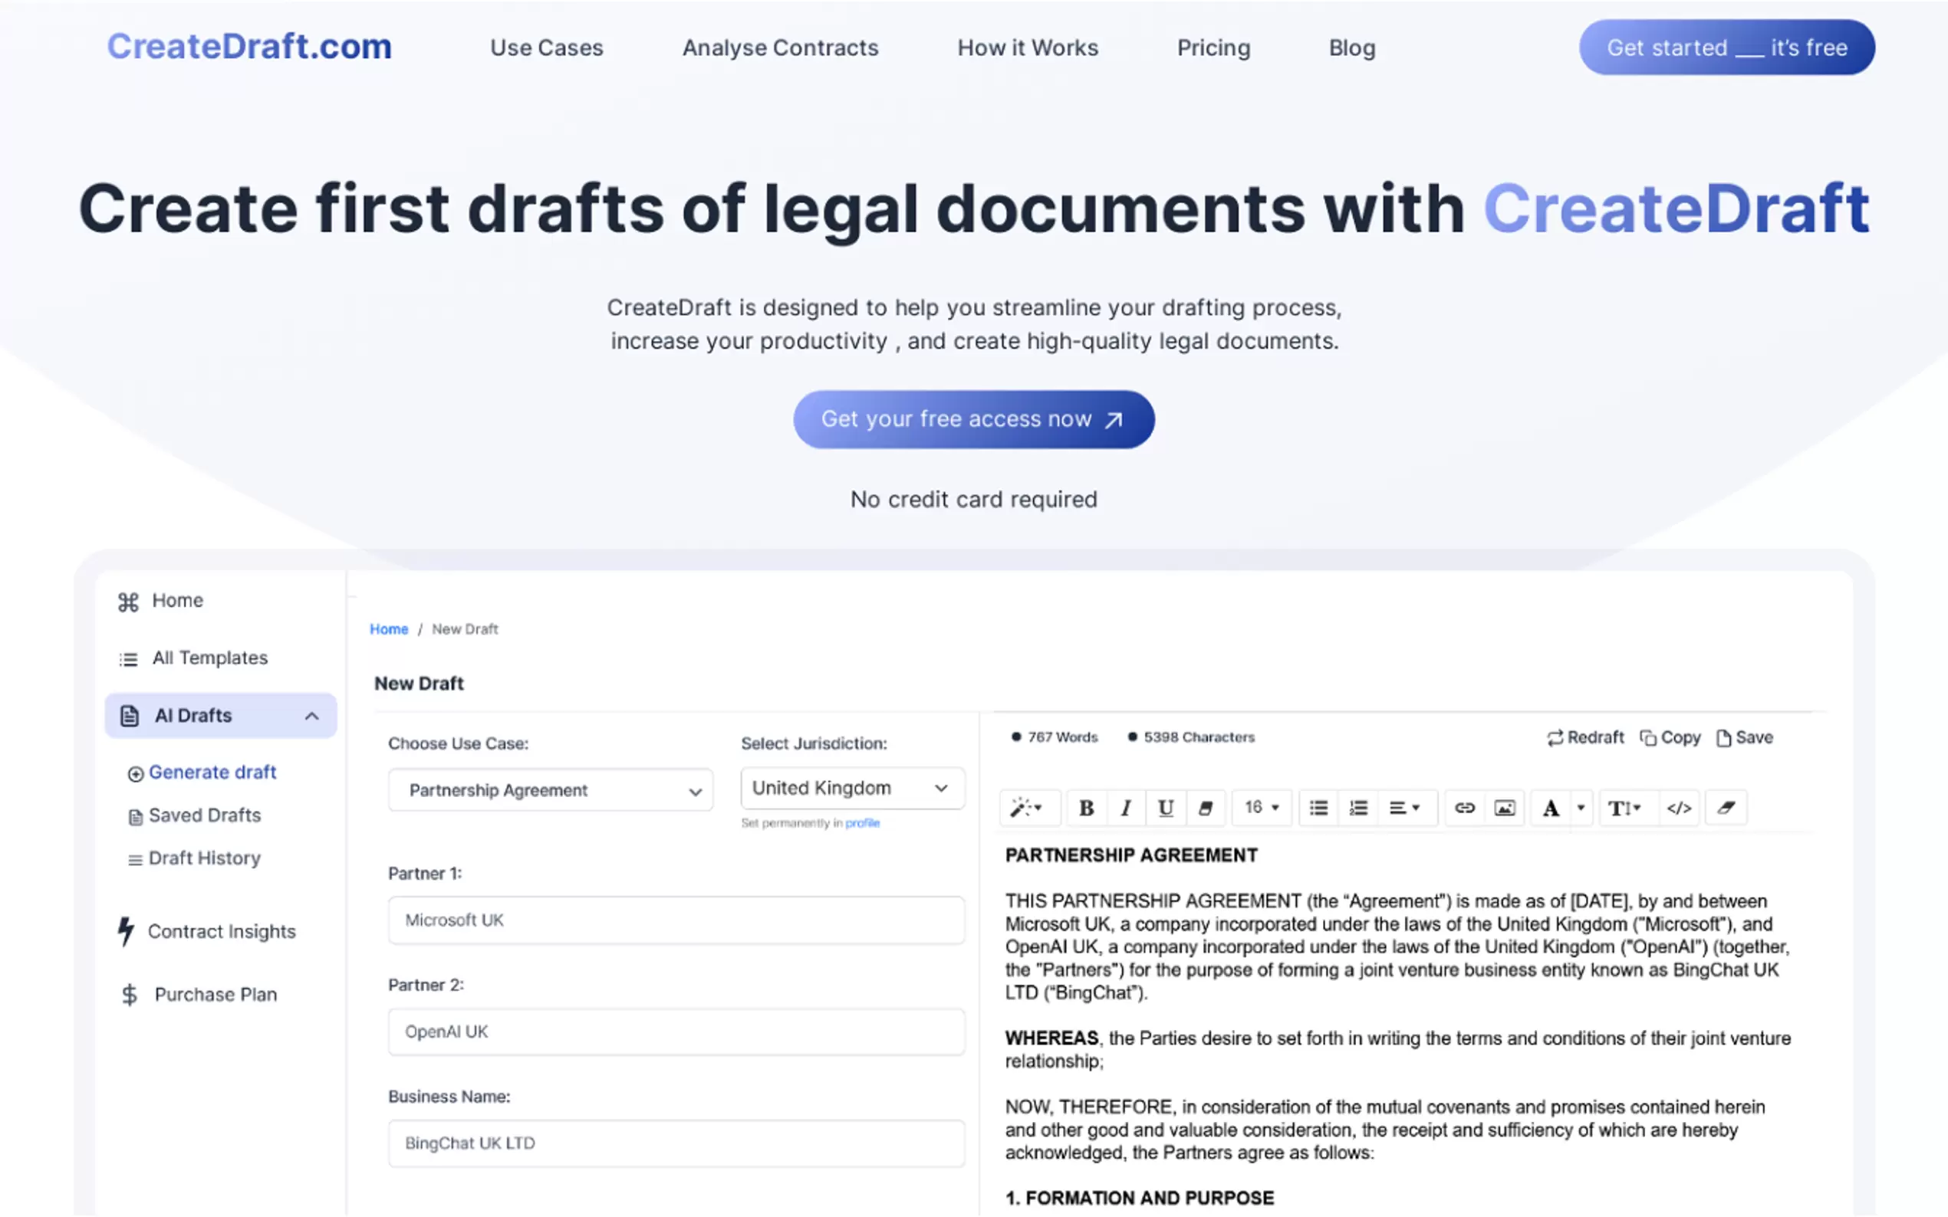Open Draft History in the sidebar
The width and height of the screenshot is (1948, 1217).
point(204,858)
